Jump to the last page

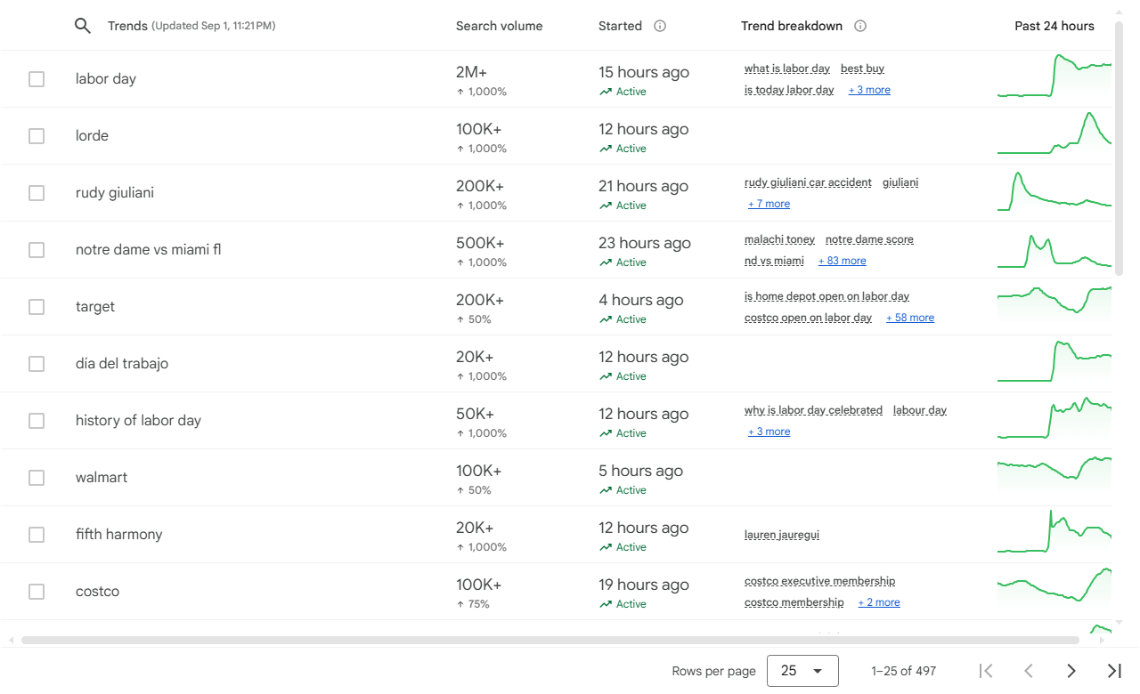click(1114, 671)
